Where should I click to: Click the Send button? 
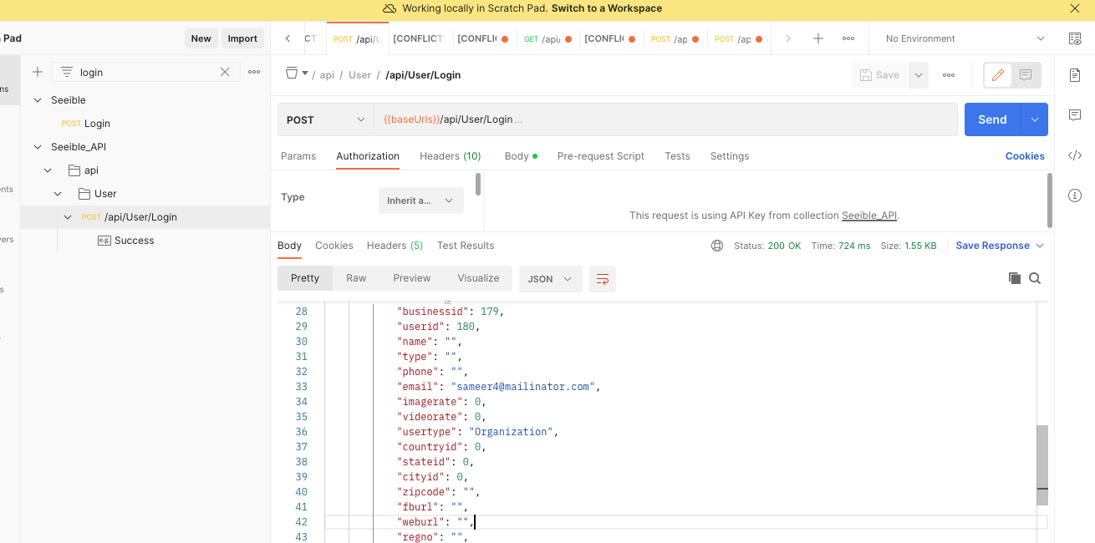992,119
